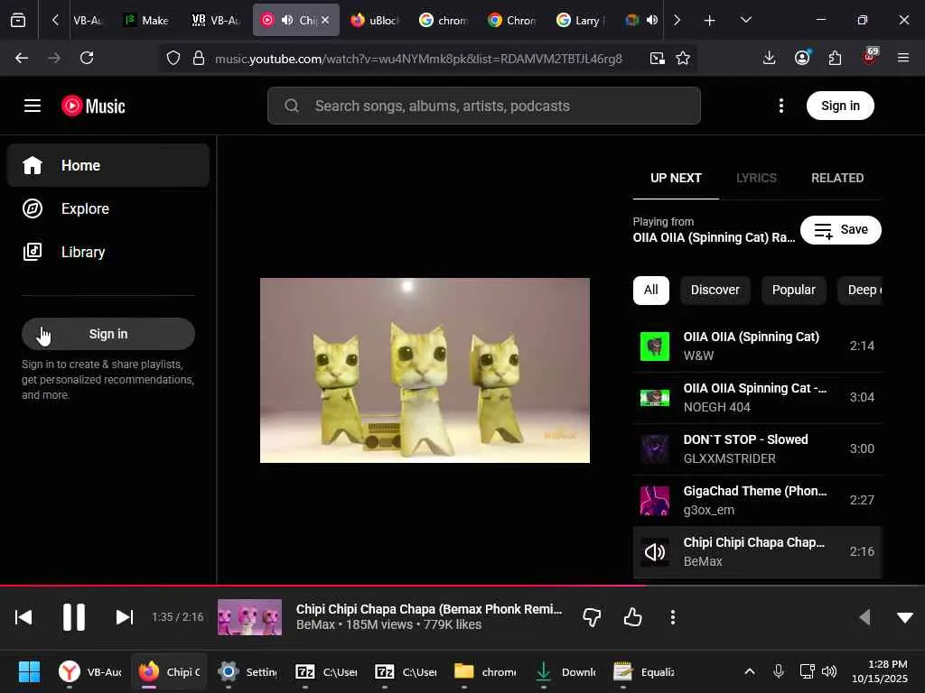This screenshot has height=693, width=925.
Task: Switch to the RELATED tab
Action: [837, 178]
